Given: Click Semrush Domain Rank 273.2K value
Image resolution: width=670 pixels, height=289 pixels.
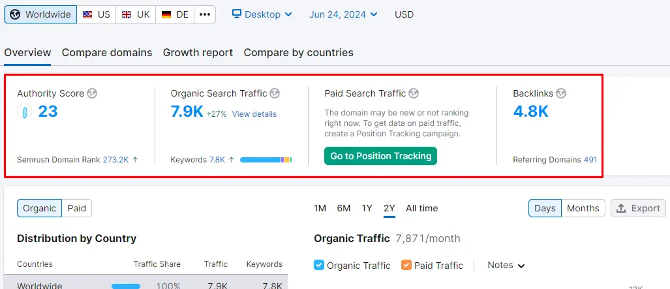Looking at the screenshot, I should [115, 160].
